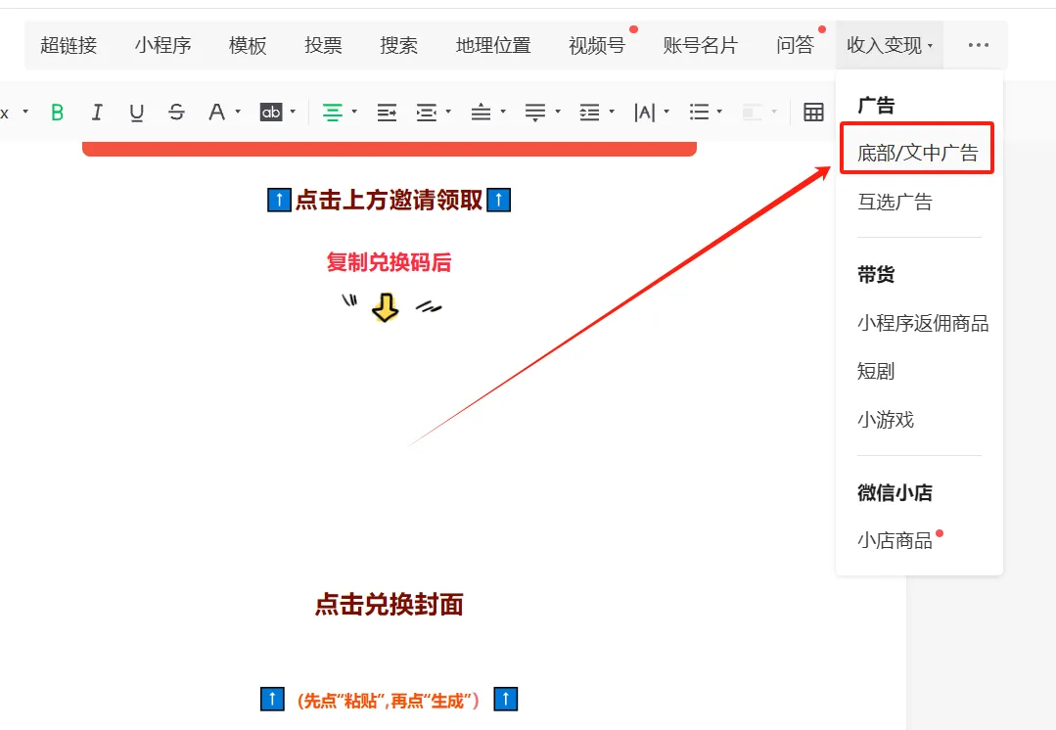Open the three-dots more options menu
The image size is (1056, 730).
tap(979, 45)
